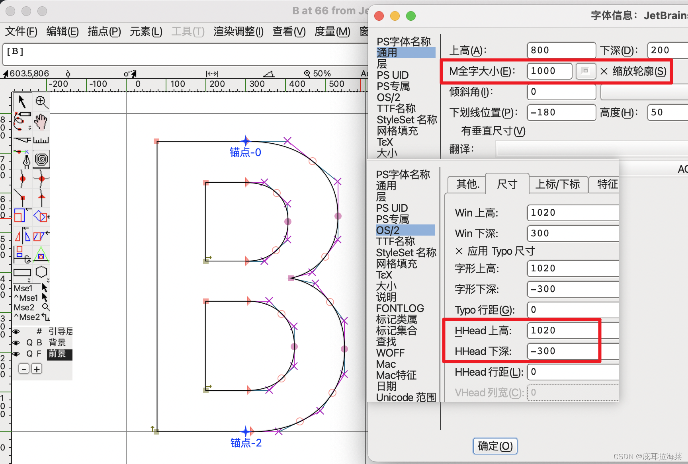688x464 pixels.
Task: Select OS/2 in lower category list
Action: pyautogui.click(x=405, y=230)
